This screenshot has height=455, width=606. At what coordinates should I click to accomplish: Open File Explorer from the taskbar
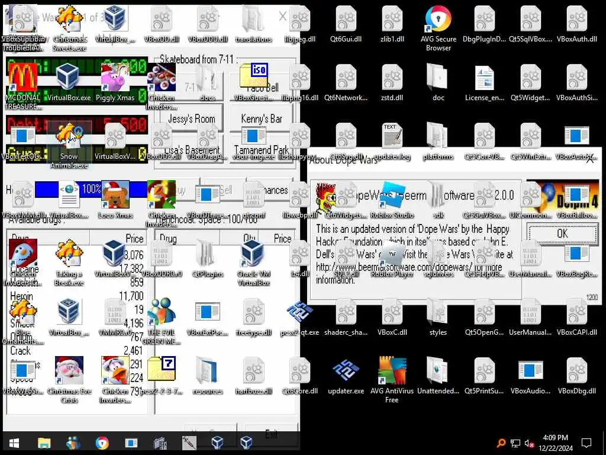[x=44, y=443]
